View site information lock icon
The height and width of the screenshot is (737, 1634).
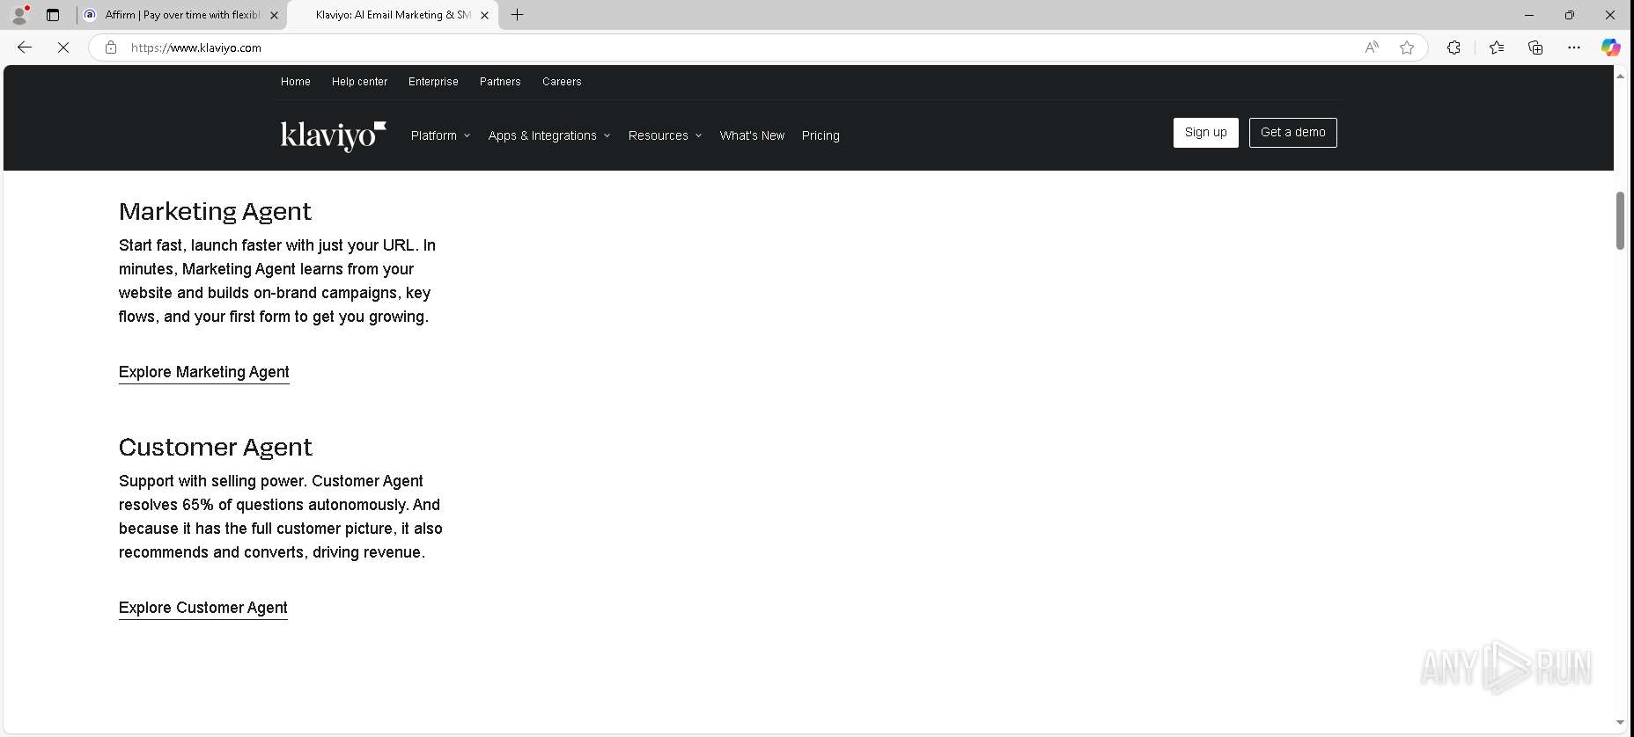(x=111, y=47)
